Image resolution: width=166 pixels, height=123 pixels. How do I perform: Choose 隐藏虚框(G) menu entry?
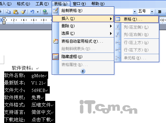pos(83,57)
